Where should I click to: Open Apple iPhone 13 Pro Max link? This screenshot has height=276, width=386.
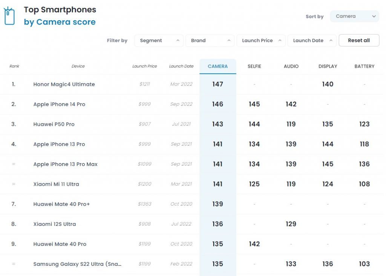(x=66, y=164)
